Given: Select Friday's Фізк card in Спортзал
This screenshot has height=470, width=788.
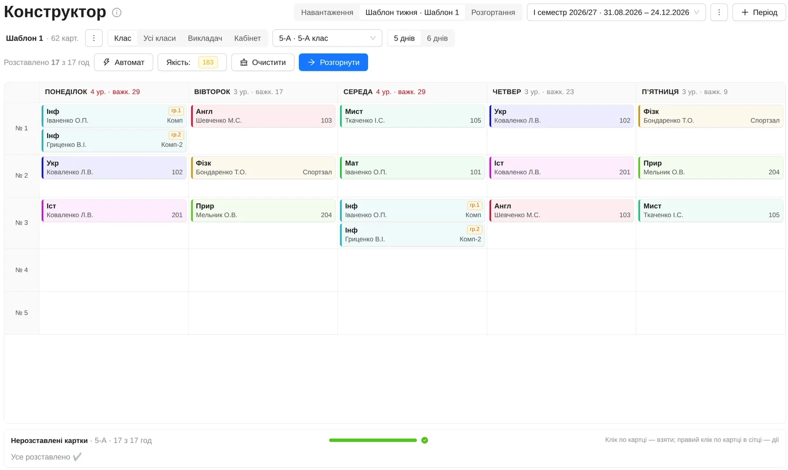Looking at the screenshot, I should (x=710, y=116).
